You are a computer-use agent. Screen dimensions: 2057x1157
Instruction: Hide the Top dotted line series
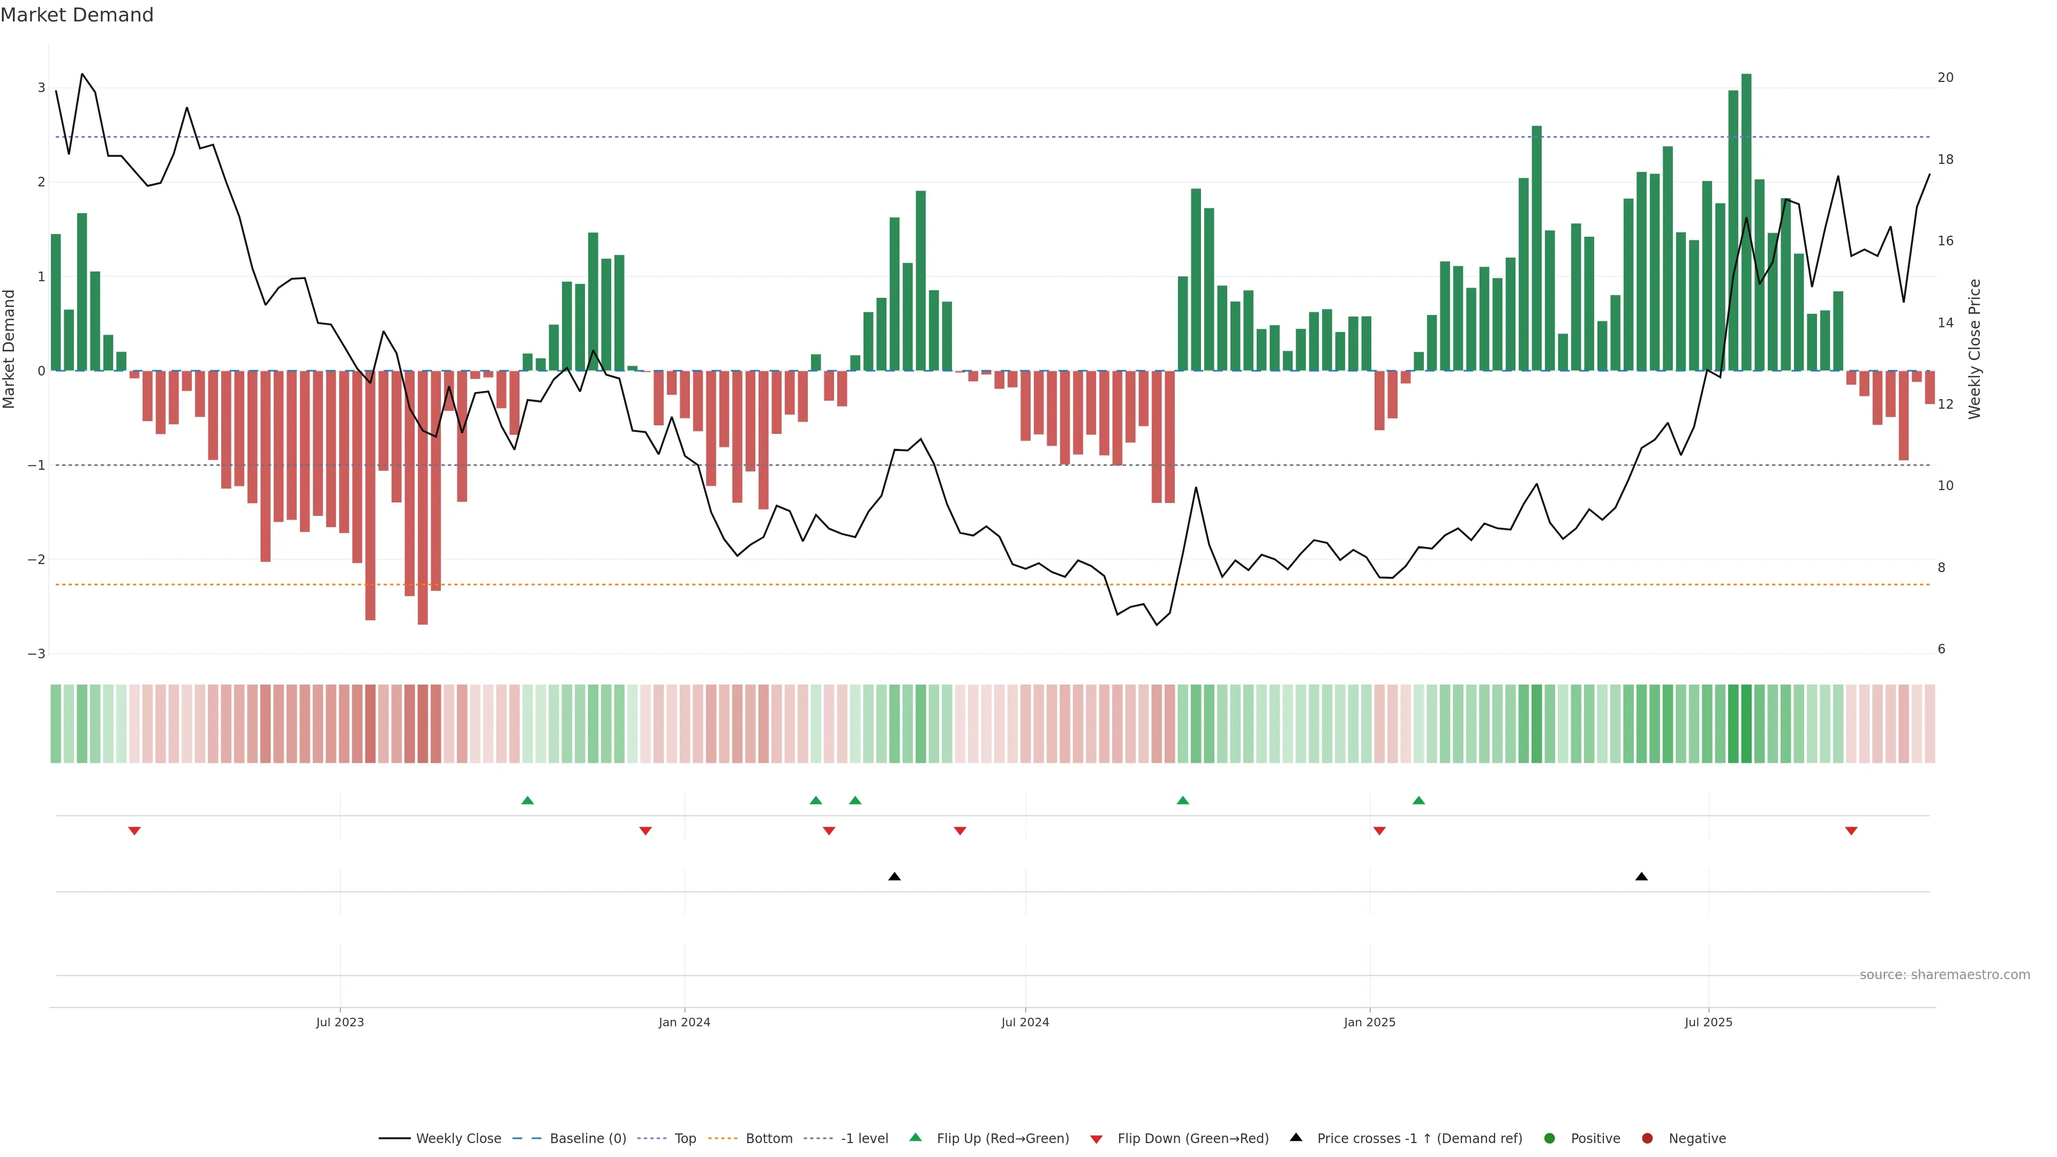click(x=685, y=1139)
